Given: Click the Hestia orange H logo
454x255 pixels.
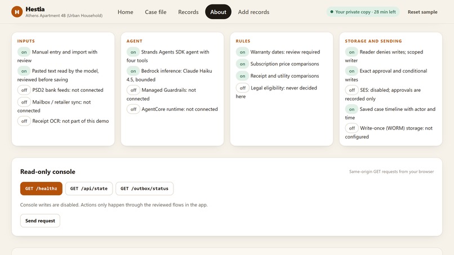Looking at the screenshot, I should point(17,12).
